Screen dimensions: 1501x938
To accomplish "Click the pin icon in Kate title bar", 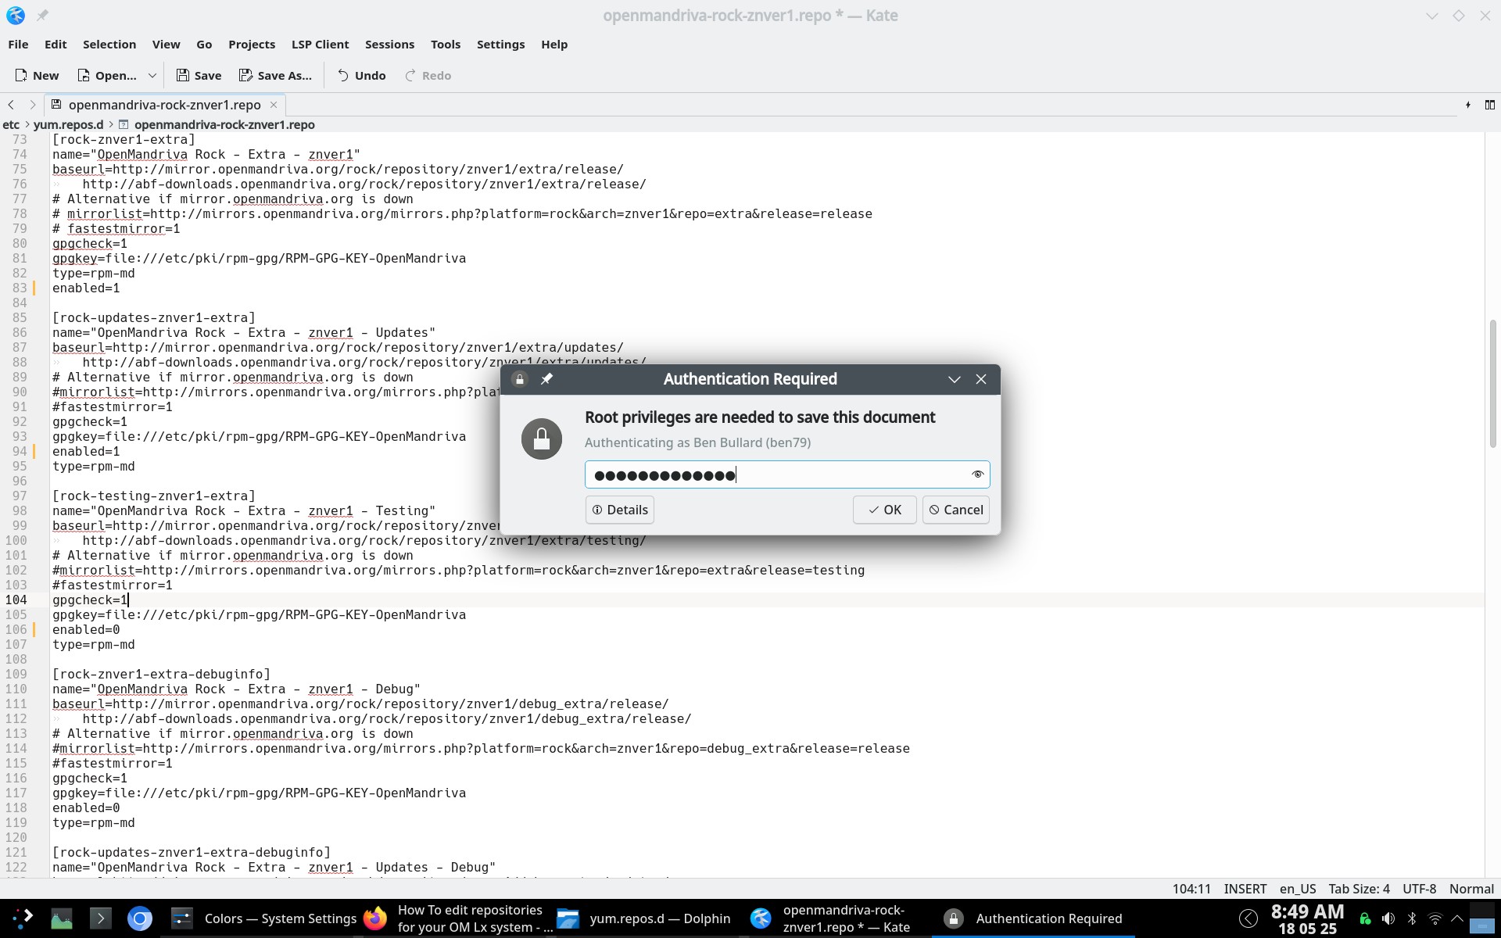I will tap(42, 16).
